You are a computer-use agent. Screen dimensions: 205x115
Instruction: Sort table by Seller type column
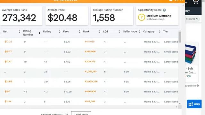click(x=140, y=32)
